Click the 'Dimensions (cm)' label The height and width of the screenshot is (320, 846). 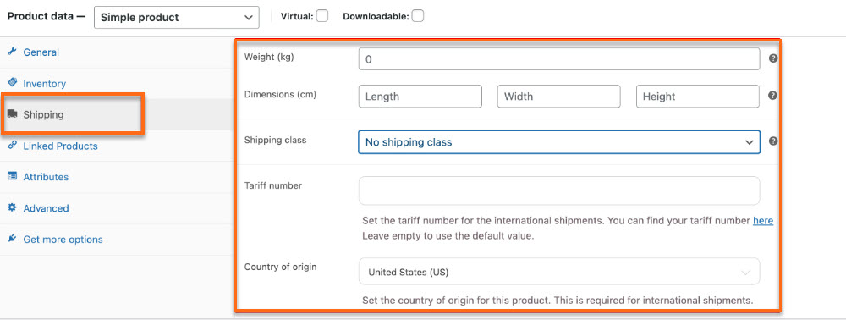pyautogui.click(x=280, y=94)
